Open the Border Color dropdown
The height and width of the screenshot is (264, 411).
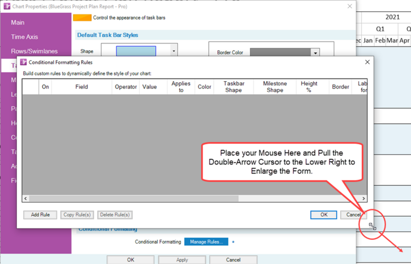point(315,53)
